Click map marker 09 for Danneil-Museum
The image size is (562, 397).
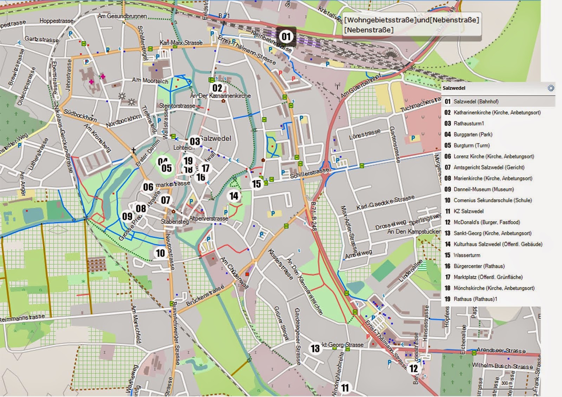click(x=127, y=216)
